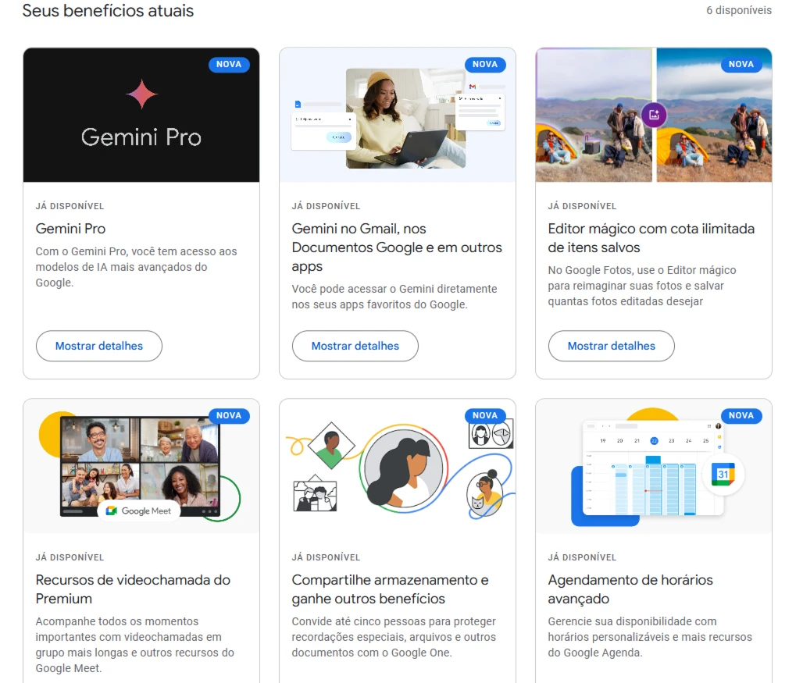Click NOVA badge on Agendamento de horários card

click(741, 415)
